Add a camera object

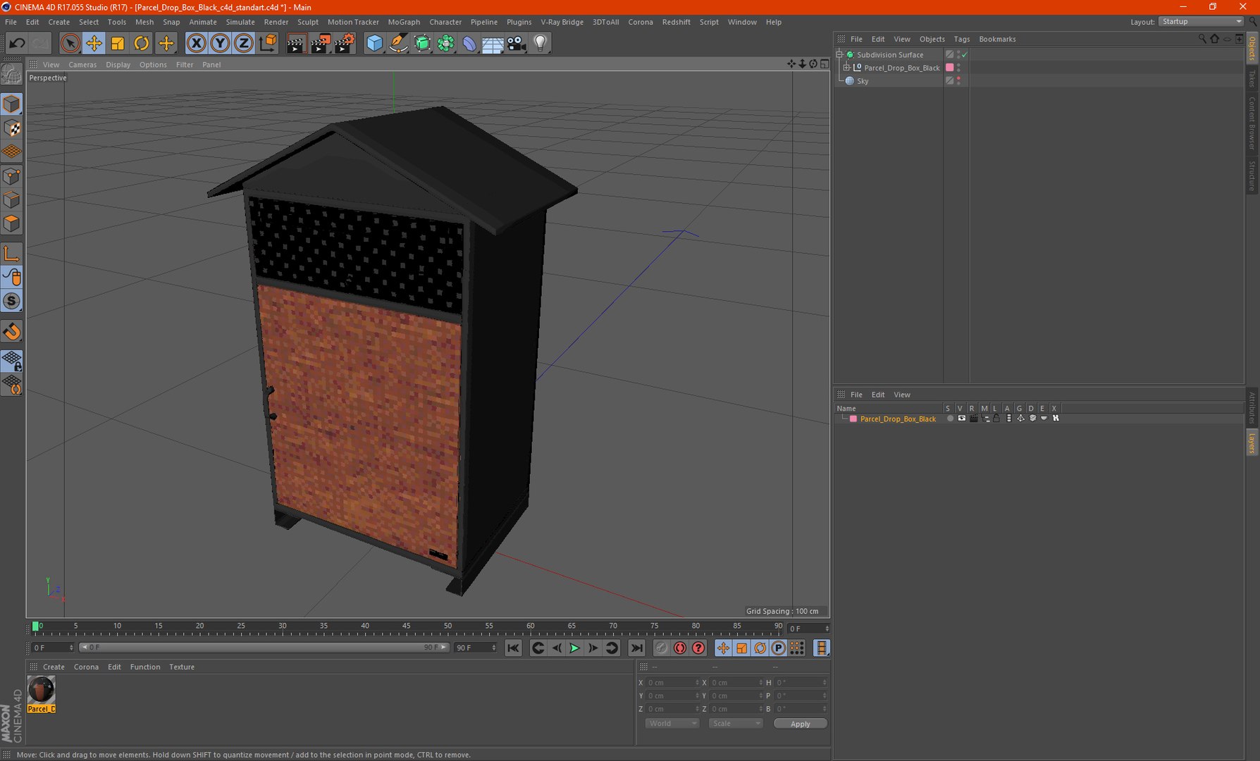coord(517,44)
